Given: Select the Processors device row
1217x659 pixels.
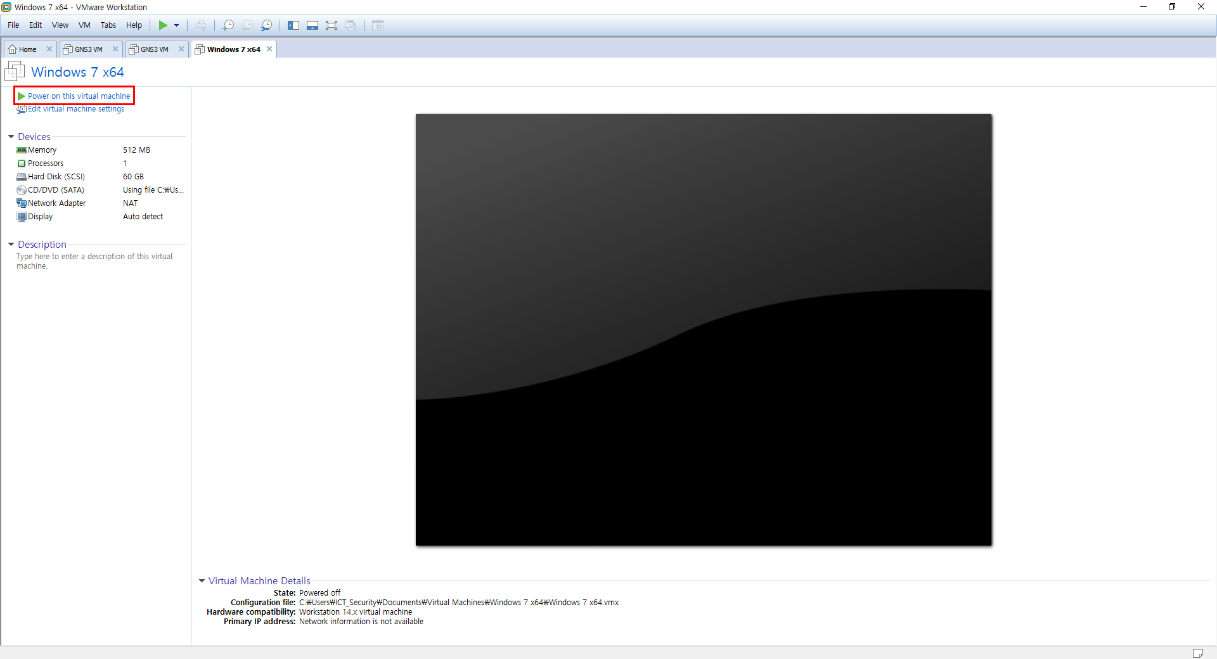Looking at the screenshot, I should pyautogui.click(x=100, y=163).
